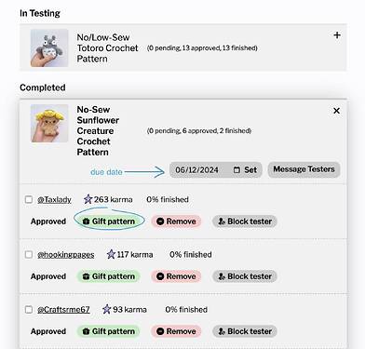Expand the Totoro pattern with the plus icon
The image size is (365, 349).
[x=337, y=35]
